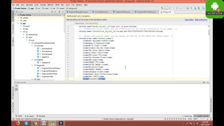Switch to FragmentDialogError.java tab
Screen dimensions: 224x126
pos(78,12)
